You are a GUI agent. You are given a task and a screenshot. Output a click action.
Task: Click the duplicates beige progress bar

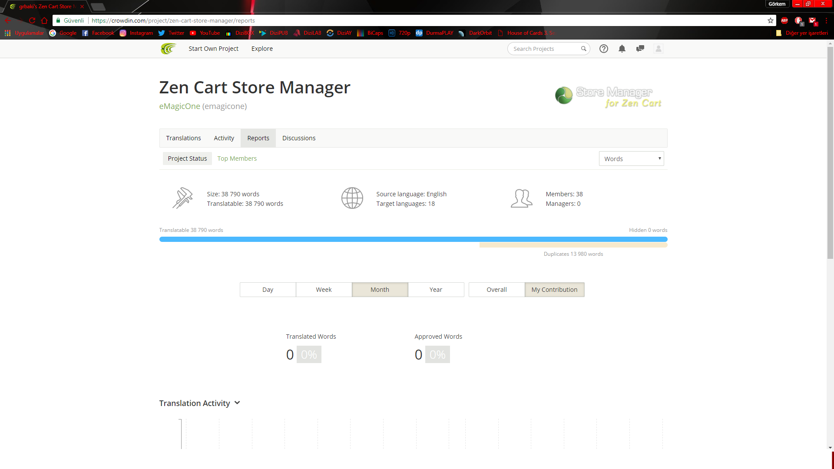[x=573, y=245]
